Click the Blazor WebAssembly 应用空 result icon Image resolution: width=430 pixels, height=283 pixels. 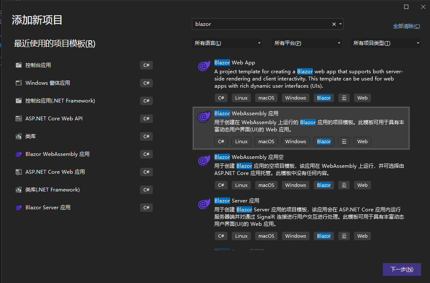(204, 160)
